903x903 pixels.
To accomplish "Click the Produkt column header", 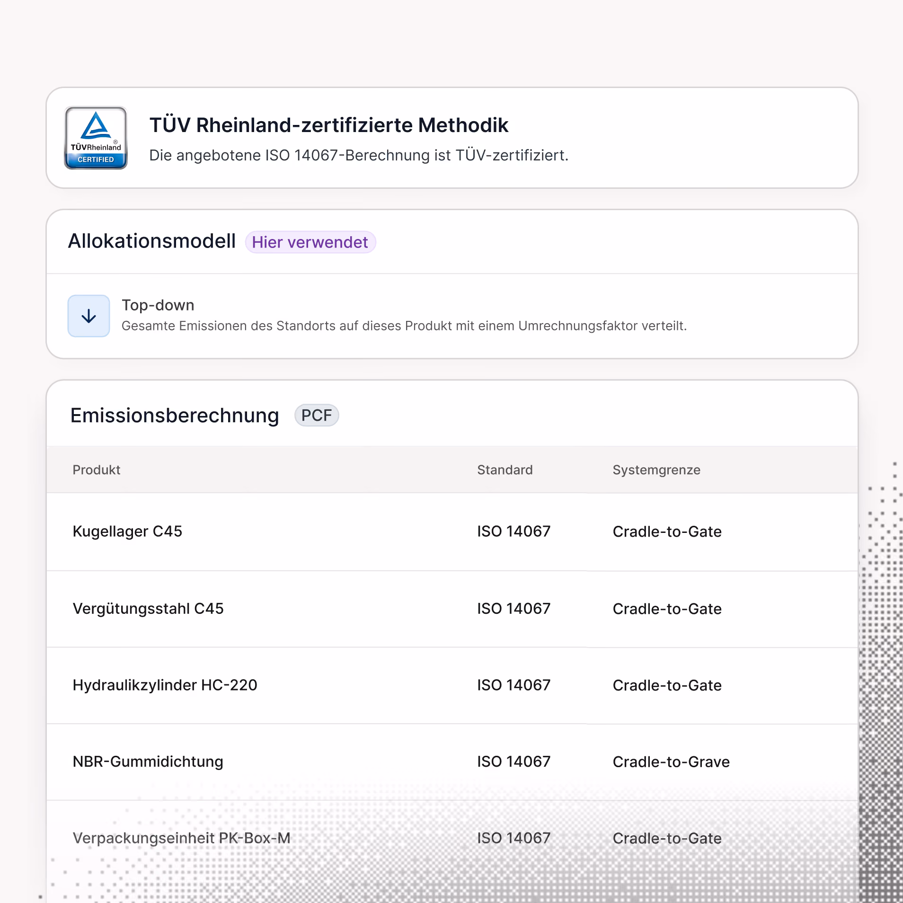I will tap(97, 470).
